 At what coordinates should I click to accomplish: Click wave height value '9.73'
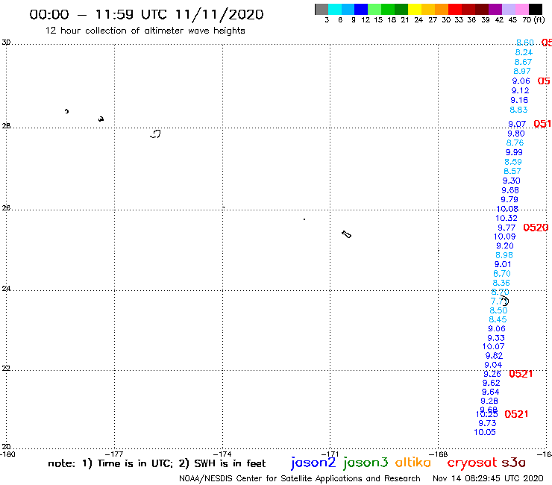click(x=487, y=423)
